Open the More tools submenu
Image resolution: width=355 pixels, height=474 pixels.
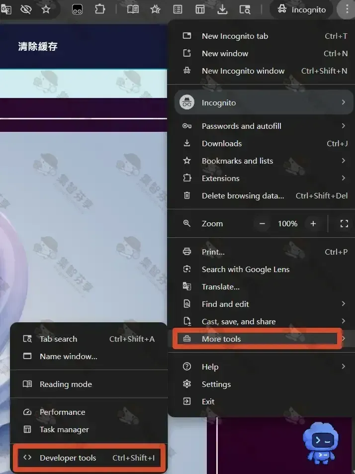coord(261,339)
